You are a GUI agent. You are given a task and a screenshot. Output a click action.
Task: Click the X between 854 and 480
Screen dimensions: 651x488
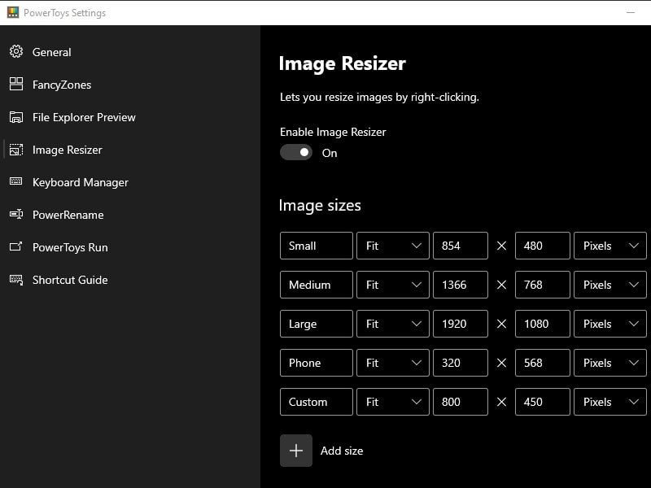(501, 246)
